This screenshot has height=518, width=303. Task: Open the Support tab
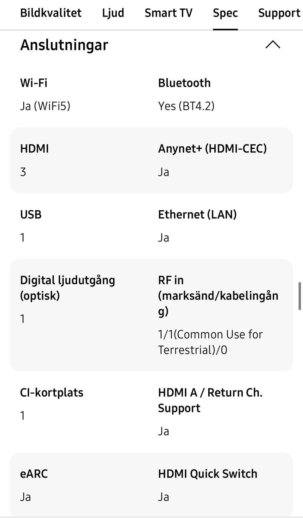pos(279,13)
